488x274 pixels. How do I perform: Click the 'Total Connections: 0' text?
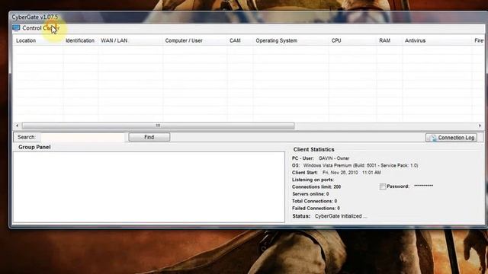pyautogui.click(x=314, y=201)
